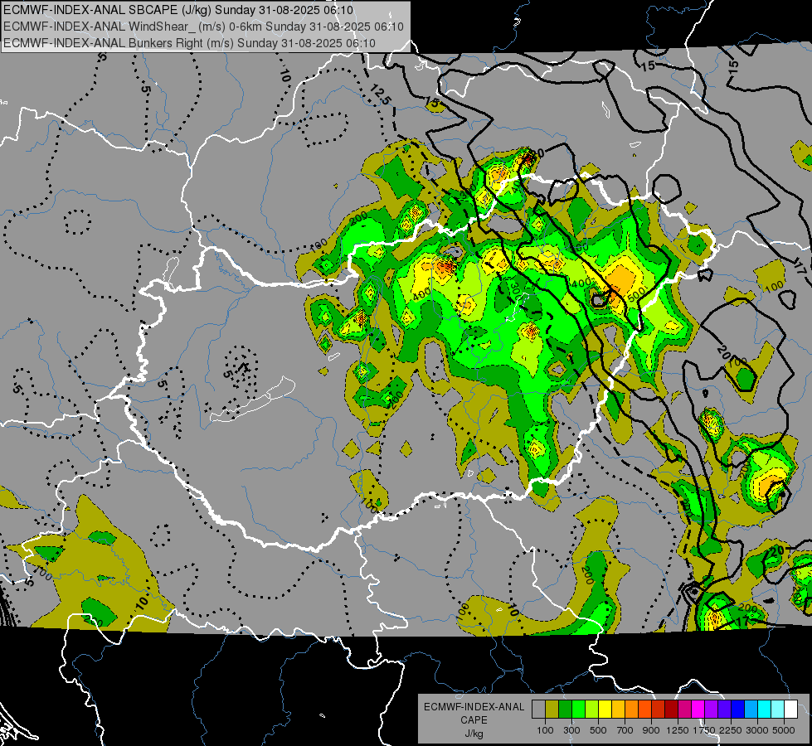
Task: Select the pure yellow legend swatch
Action: pyautogui.click(x=605, y=710)
